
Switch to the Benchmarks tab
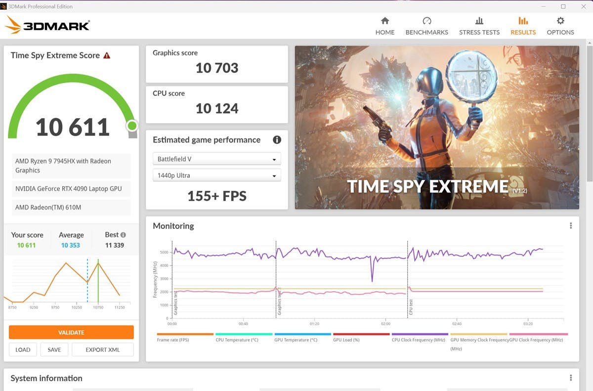click(426, 26)
